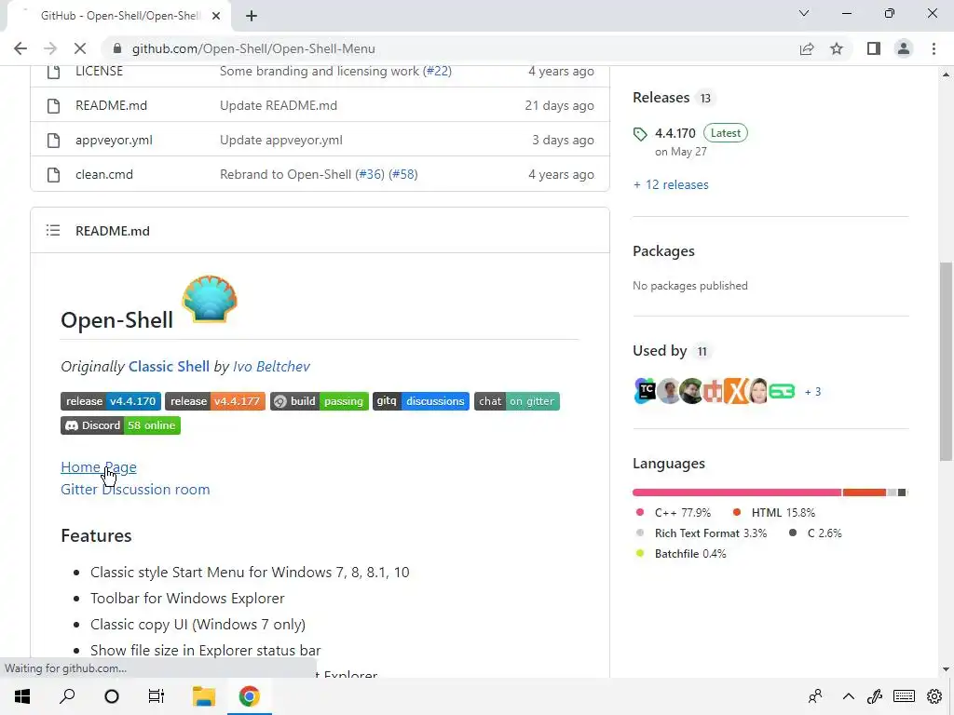
Task: Click the orange HTML language bar segment
Action: 864,492
